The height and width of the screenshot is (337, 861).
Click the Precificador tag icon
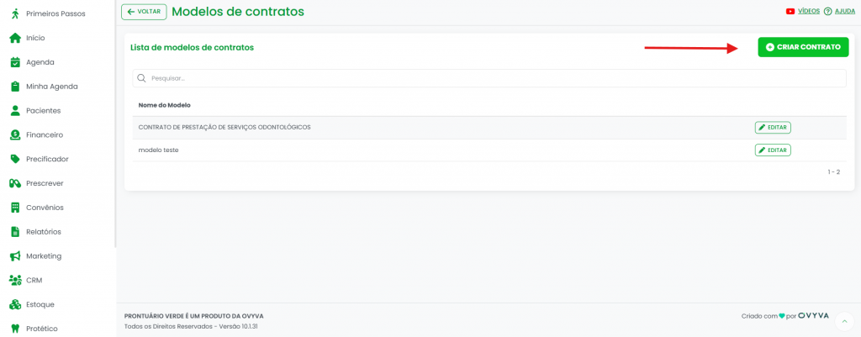coord(14,159)
